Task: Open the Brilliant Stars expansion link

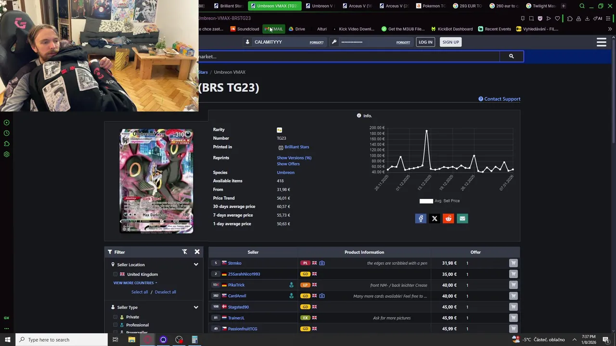Action: [x=296, y=147]
